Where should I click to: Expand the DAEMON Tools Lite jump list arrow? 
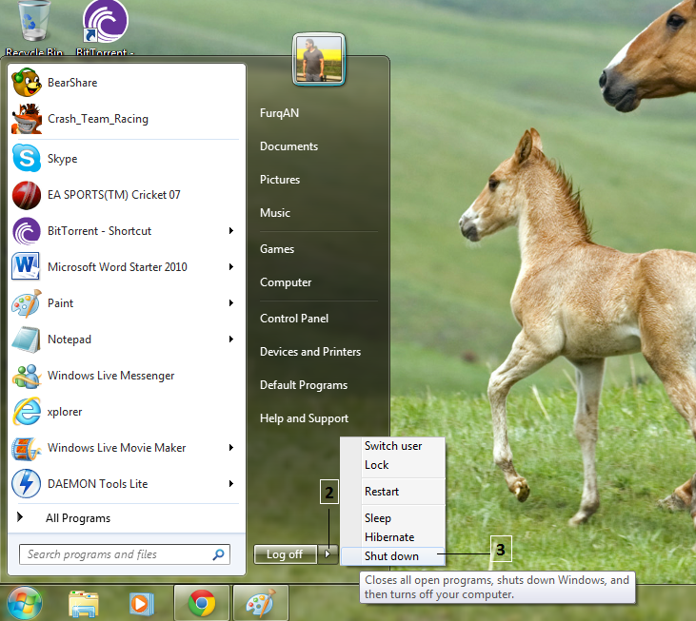click(x=230, y=484)
